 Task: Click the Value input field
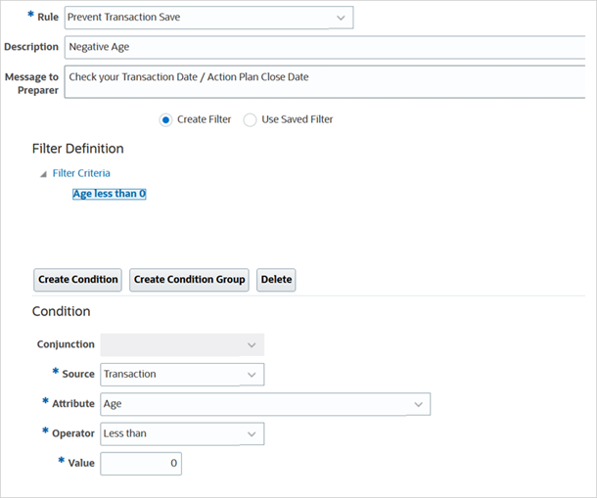(141, 463)
